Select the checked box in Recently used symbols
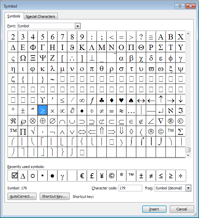 (14, 176)
